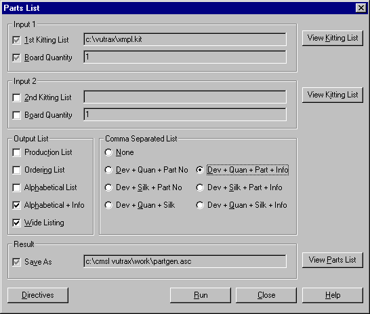Open the Directives dialog
370x314 pixels.
click(x=38, y=295)
